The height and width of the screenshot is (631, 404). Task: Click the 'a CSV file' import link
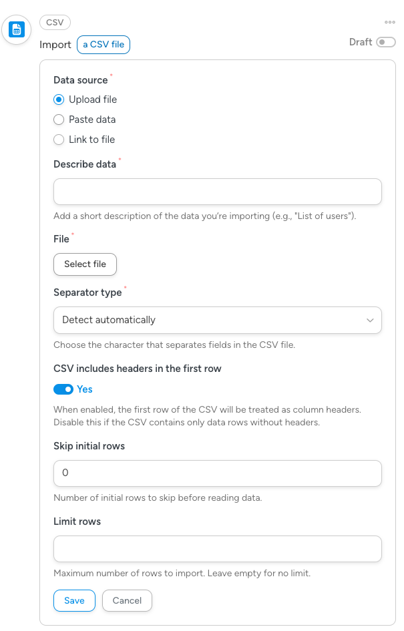(103, 44)
